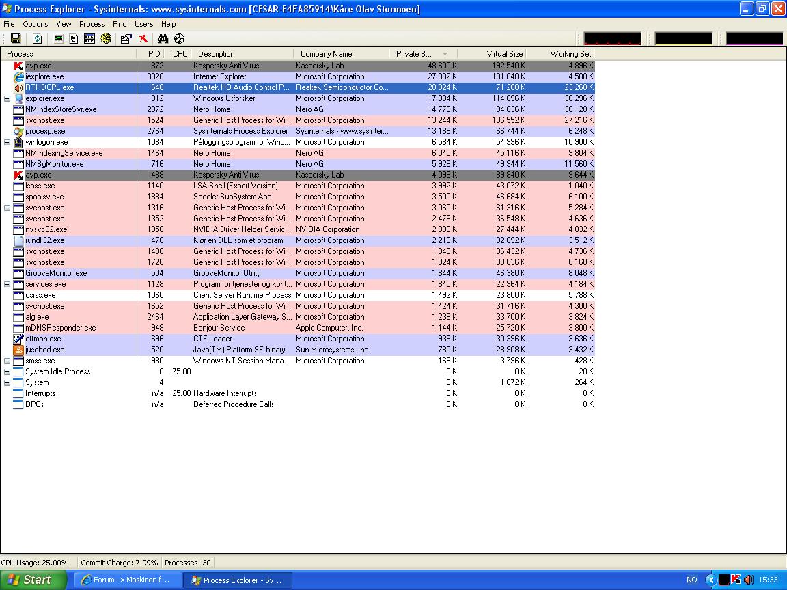The width and height of the screenshot is (787, 590).
Task: Click the binoculars Find Handle icon
Action: [x=163, y=39]
